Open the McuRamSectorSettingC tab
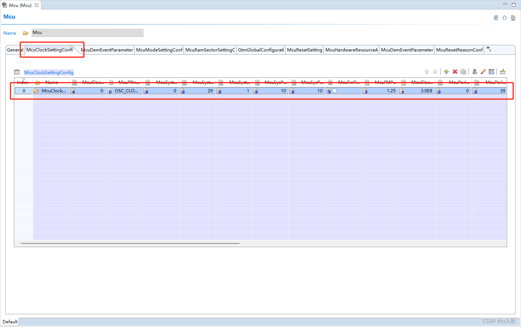 [x=210, y=50]
